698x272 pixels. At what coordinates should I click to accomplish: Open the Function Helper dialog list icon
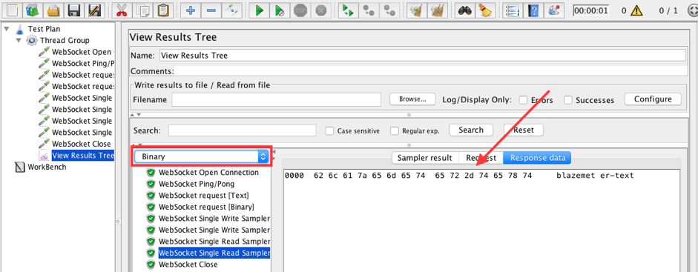coord(512,10)
